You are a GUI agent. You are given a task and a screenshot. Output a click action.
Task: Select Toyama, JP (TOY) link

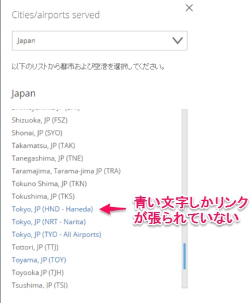pyautogui.click(x=39, y=260)
